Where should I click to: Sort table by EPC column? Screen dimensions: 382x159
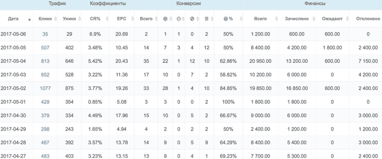tap(121, 19)
